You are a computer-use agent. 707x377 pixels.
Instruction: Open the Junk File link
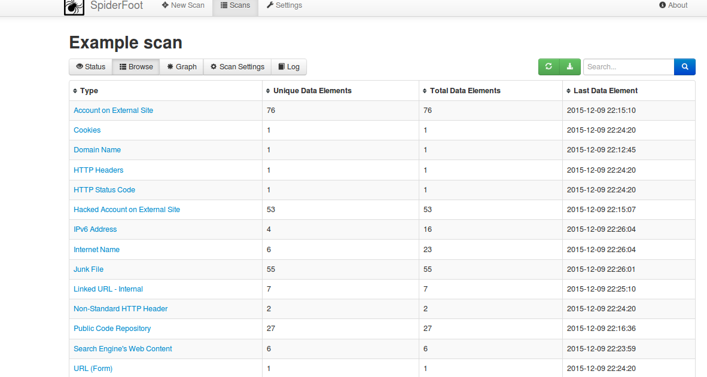[x=89, y=269]
